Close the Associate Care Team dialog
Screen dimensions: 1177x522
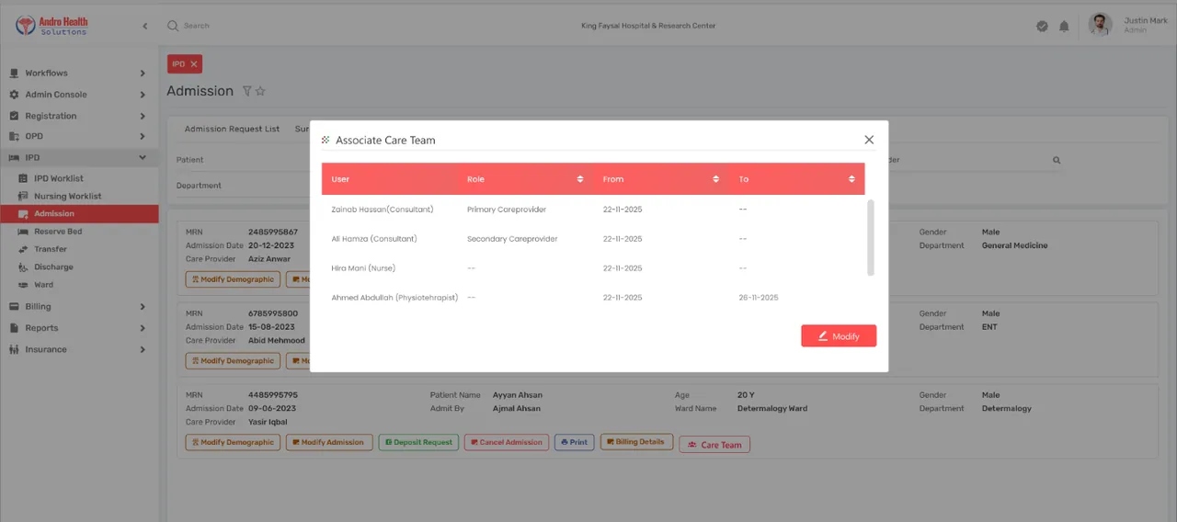click(869, 140)
